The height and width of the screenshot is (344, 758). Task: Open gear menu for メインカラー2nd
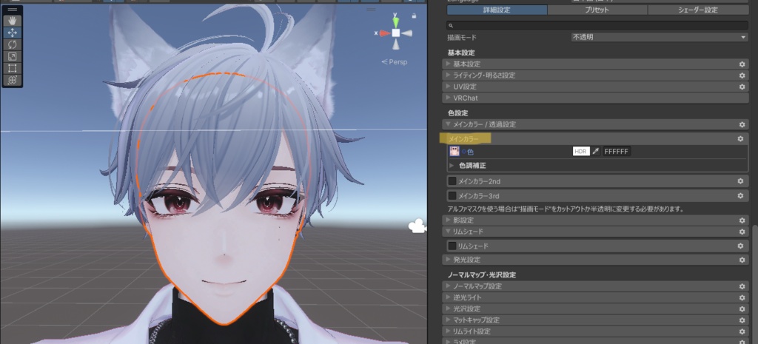pyautogui.click(x=740, y=181)
